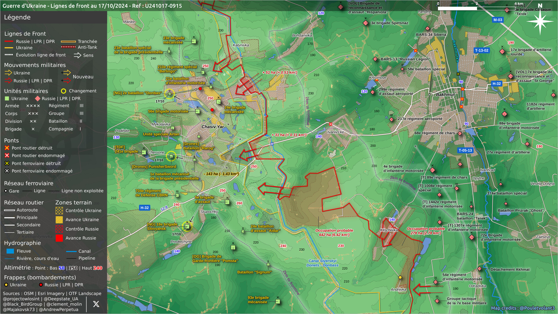This screenshot has height=314, width=558.
Task: Click the Fleuve blue legend swatch
Action: point(10,251)
